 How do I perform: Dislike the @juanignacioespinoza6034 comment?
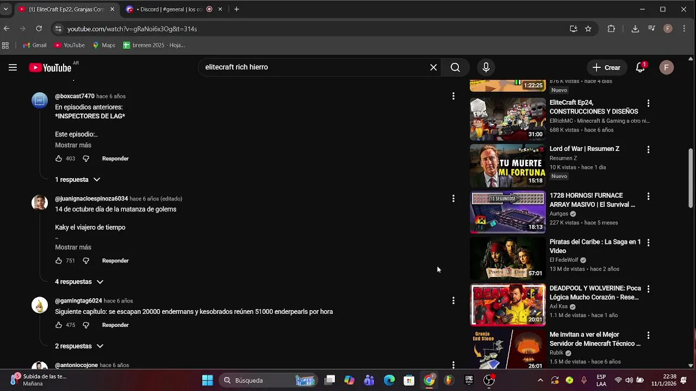tap(86, 261)
